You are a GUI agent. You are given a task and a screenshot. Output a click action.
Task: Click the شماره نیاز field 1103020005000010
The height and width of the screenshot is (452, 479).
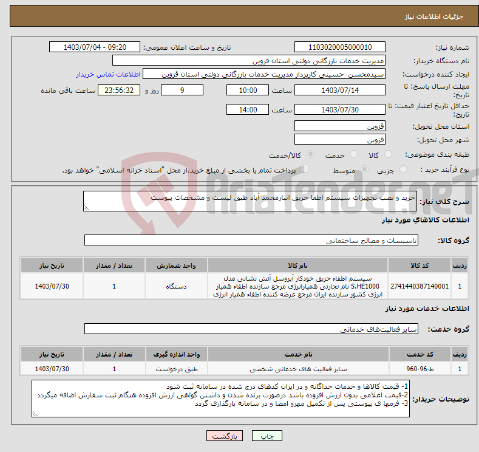click(x=340, y=47)
